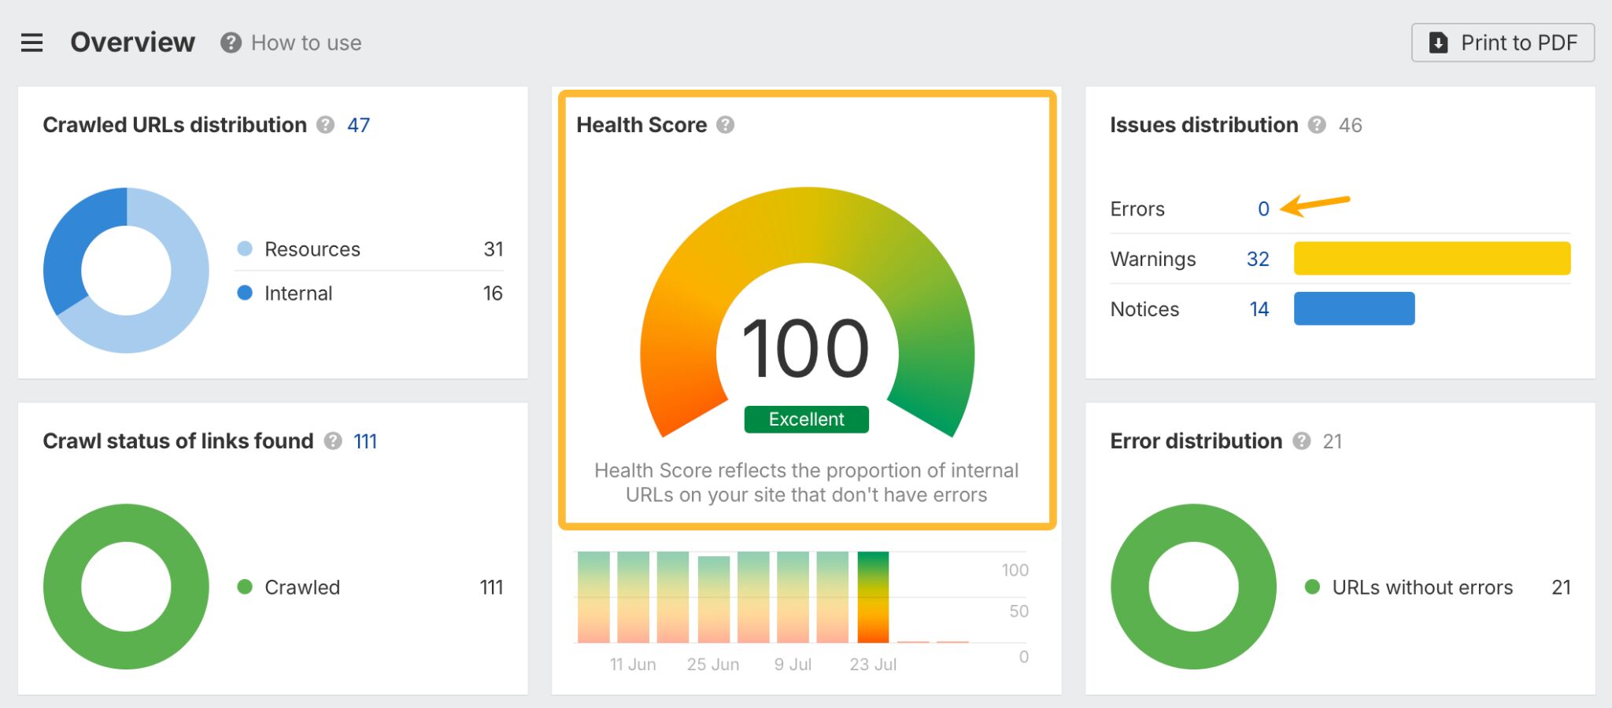Open the Crawl status of links found help icon
This screenshot has width=1612, height=708.
click(333, 441)
